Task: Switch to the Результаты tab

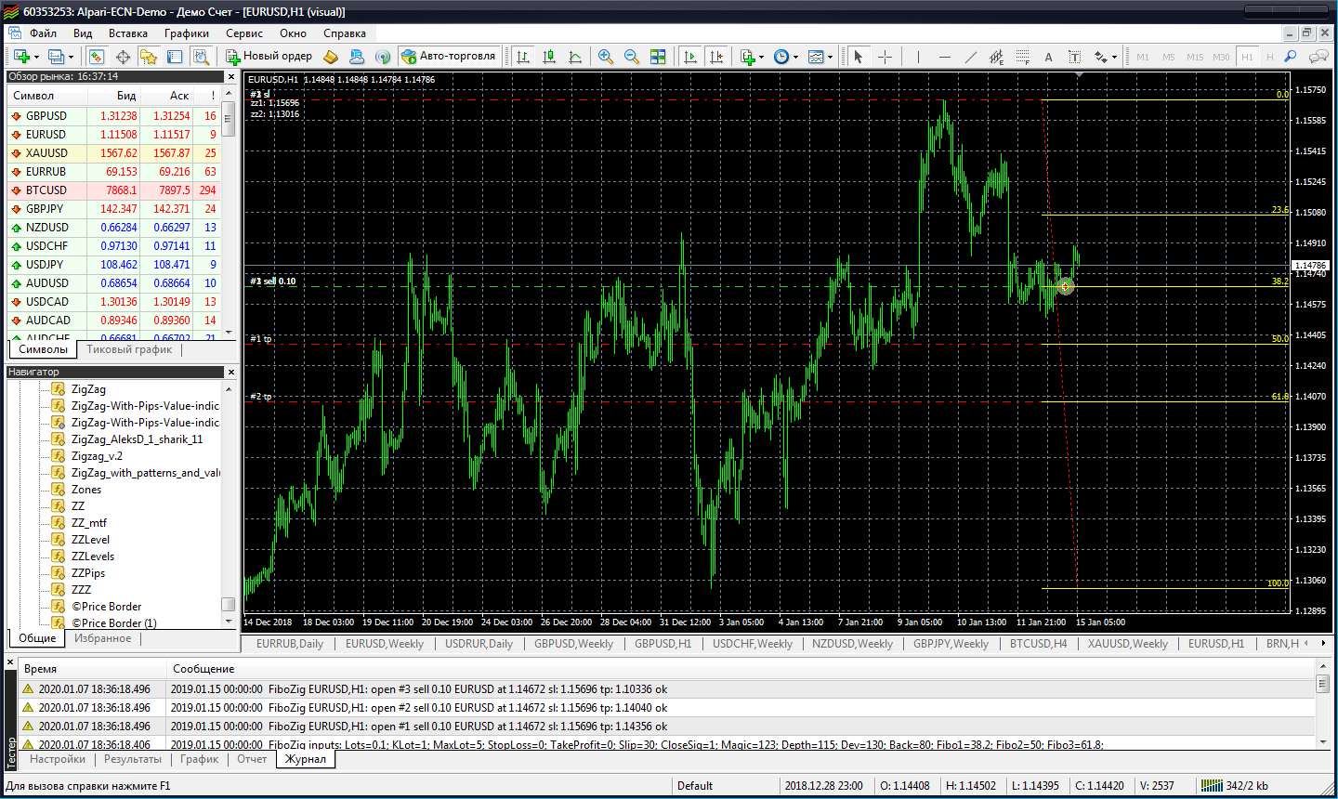Action: coord(132,759)
